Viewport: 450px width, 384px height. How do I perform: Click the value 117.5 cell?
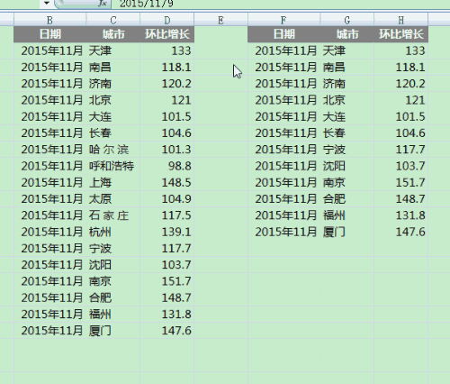167,215
